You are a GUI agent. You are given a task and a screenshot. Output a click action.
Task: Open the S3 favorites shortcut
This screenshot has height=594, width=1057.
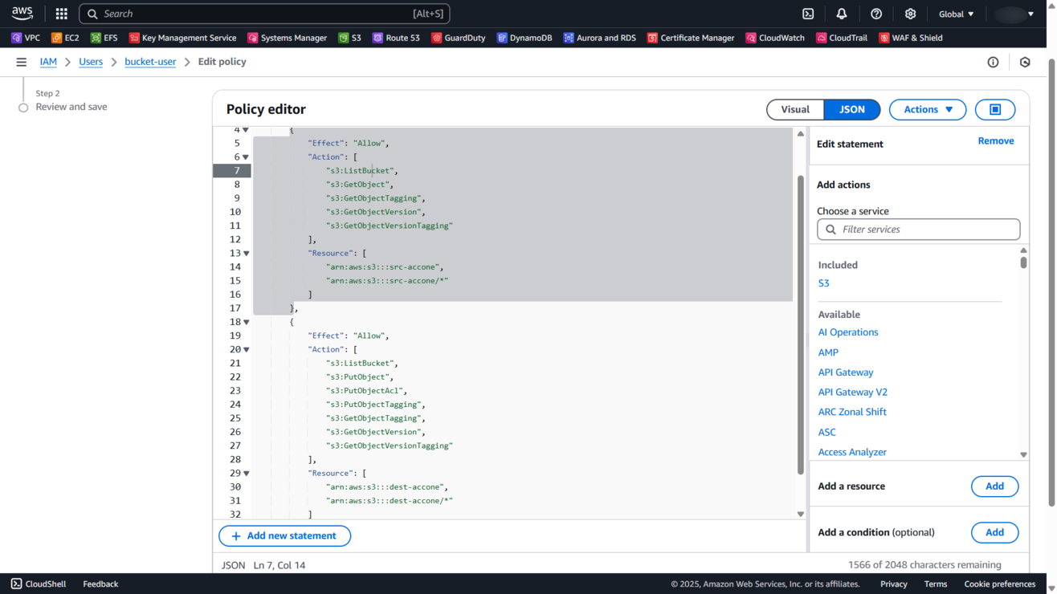pos(349,38)
